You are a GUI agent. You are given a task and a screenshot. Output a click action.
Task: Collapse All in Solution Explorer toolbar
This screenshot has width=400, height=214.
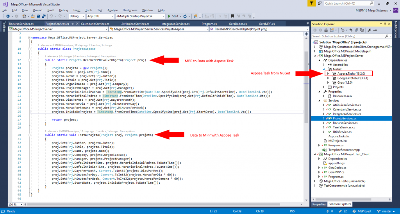click(x=356, y=30)
